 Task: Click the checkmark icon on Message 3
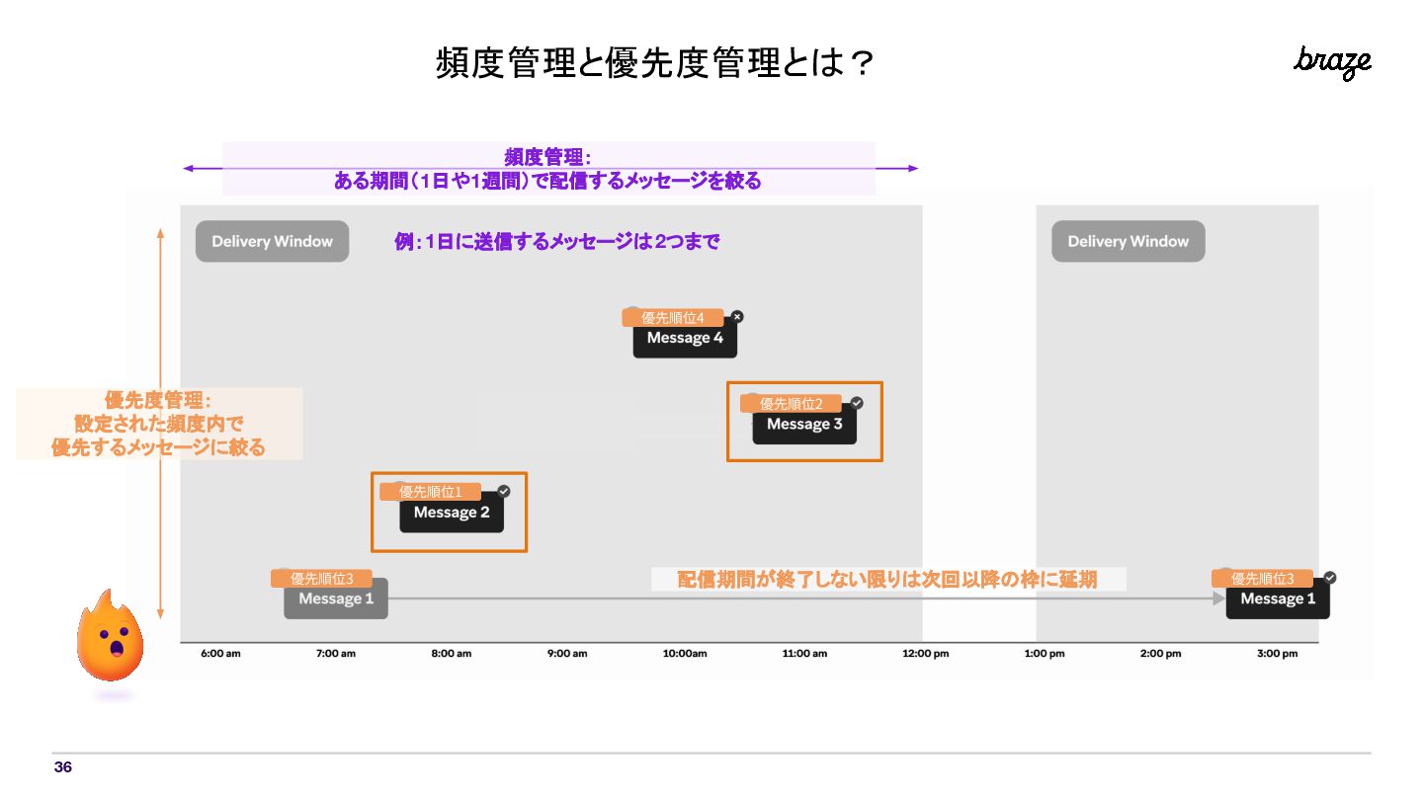(857, 403)
